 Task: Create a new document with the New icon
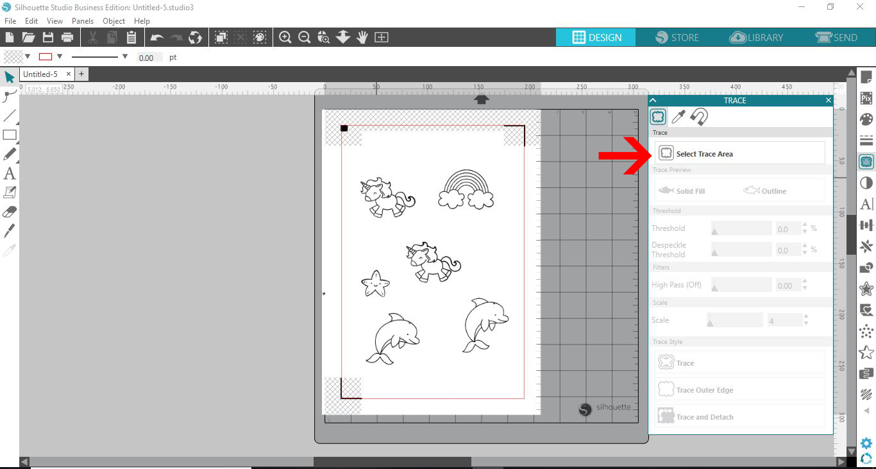pyautogui.click(x=10, y=37)
